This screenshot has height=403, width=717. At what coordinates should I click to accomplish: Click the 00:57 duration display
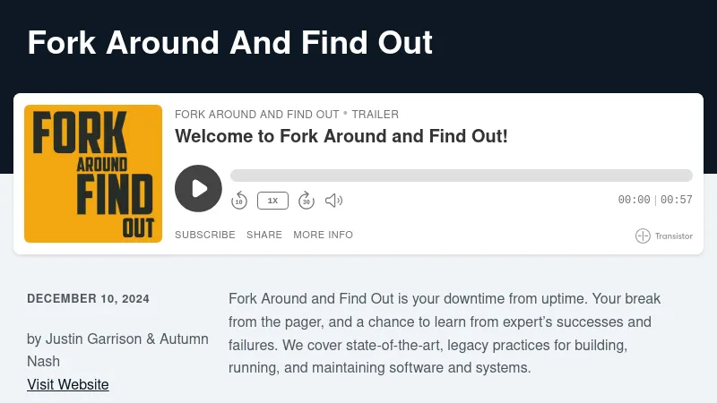pos(677,200)
